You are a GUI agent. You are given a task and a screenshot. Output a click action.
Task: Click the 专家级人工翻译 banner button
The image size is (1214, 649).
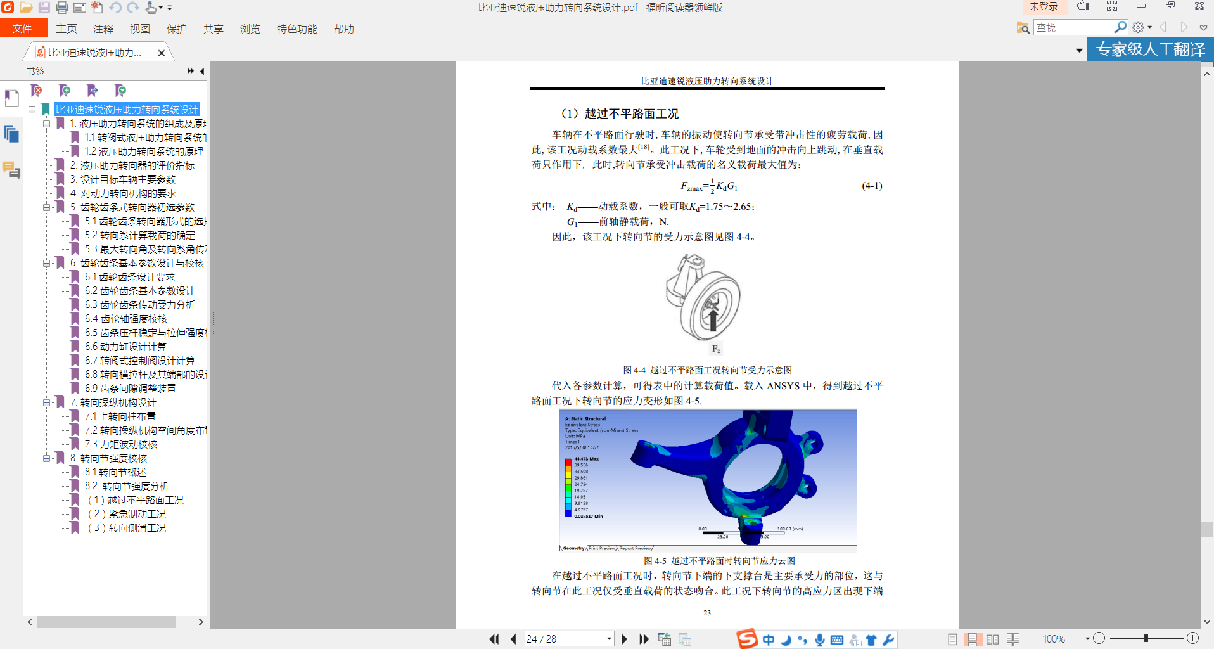(1151, 49)
